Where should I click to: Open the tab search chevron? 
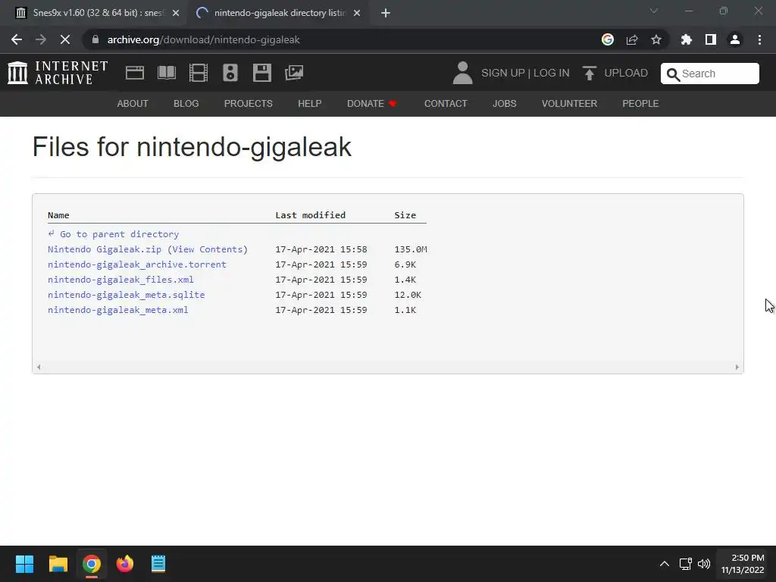click(654, 11)
